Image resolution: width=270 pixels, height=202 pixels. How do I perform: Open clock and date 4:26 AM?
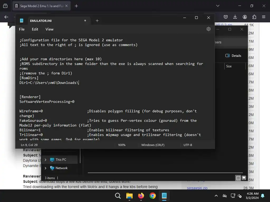coord(252,196)
